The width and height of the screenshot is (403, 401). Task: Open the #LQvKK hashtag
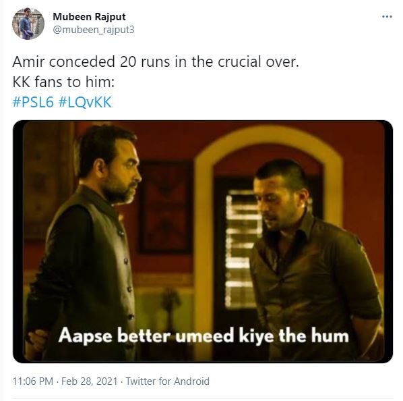click(85, 102)
